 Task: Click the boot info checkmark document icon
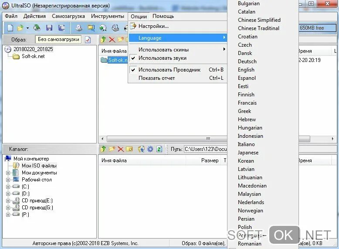pyautogui.click(x=88, y=40)
